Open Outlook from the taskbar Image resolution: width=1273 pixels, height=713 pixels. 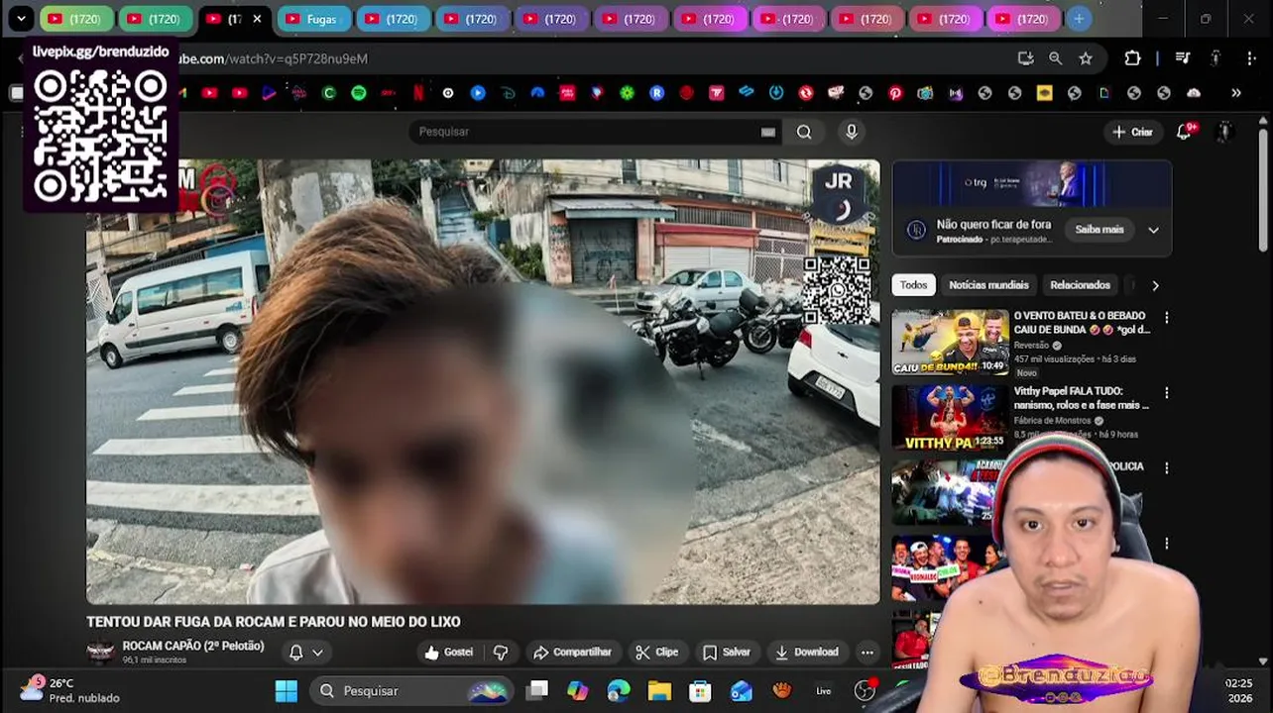coord(741,691)
